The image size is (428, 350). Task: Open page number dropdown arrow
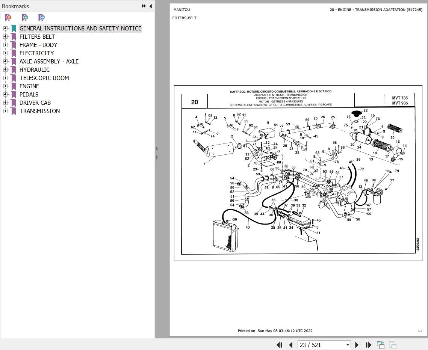tap(348, 345)
